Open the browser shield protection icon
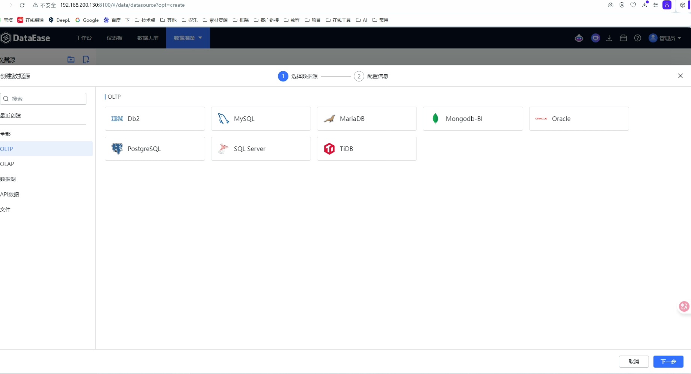This screenshot has height=374, width=691. (x=622, y=5)
